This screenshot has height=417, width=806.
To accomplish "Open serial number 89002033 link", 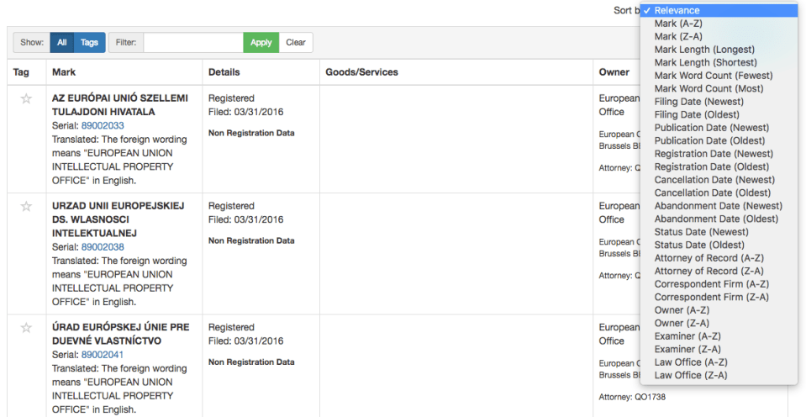I will point(103,126).
